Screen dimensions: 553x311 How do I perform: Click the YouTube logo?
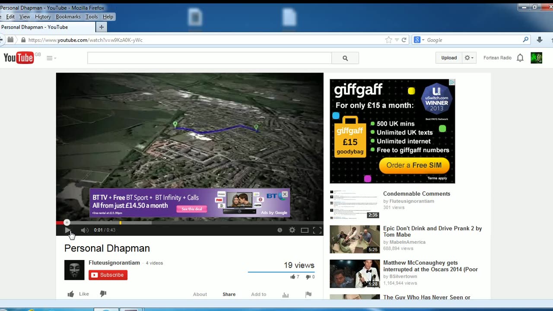pyautogui.click(x=19, y=58)
